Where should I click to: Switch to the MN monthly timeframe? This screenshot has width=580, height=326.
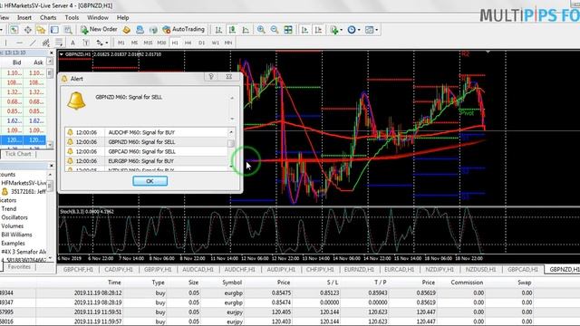[x=228, y=43]
